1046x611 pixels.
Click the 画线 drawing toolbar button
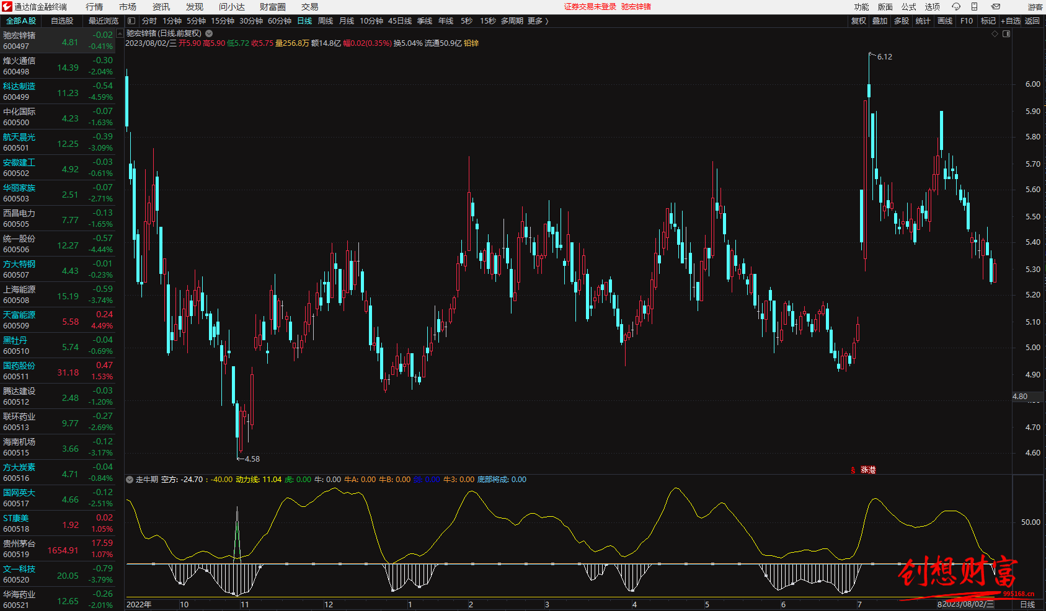(x=945, y=21)
